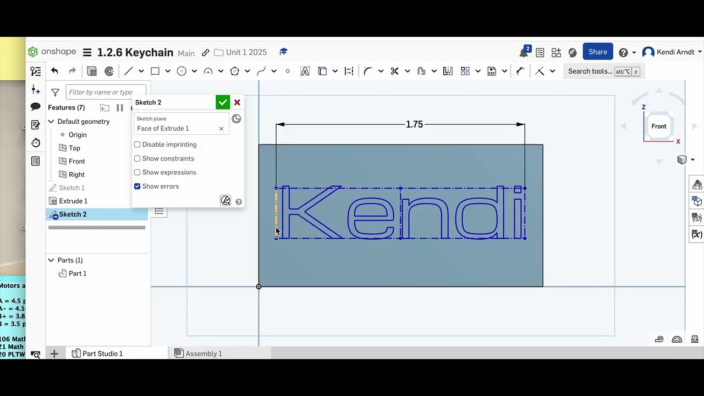
Task: Open the Circle tool dropdown arrow
Action: 194,71
